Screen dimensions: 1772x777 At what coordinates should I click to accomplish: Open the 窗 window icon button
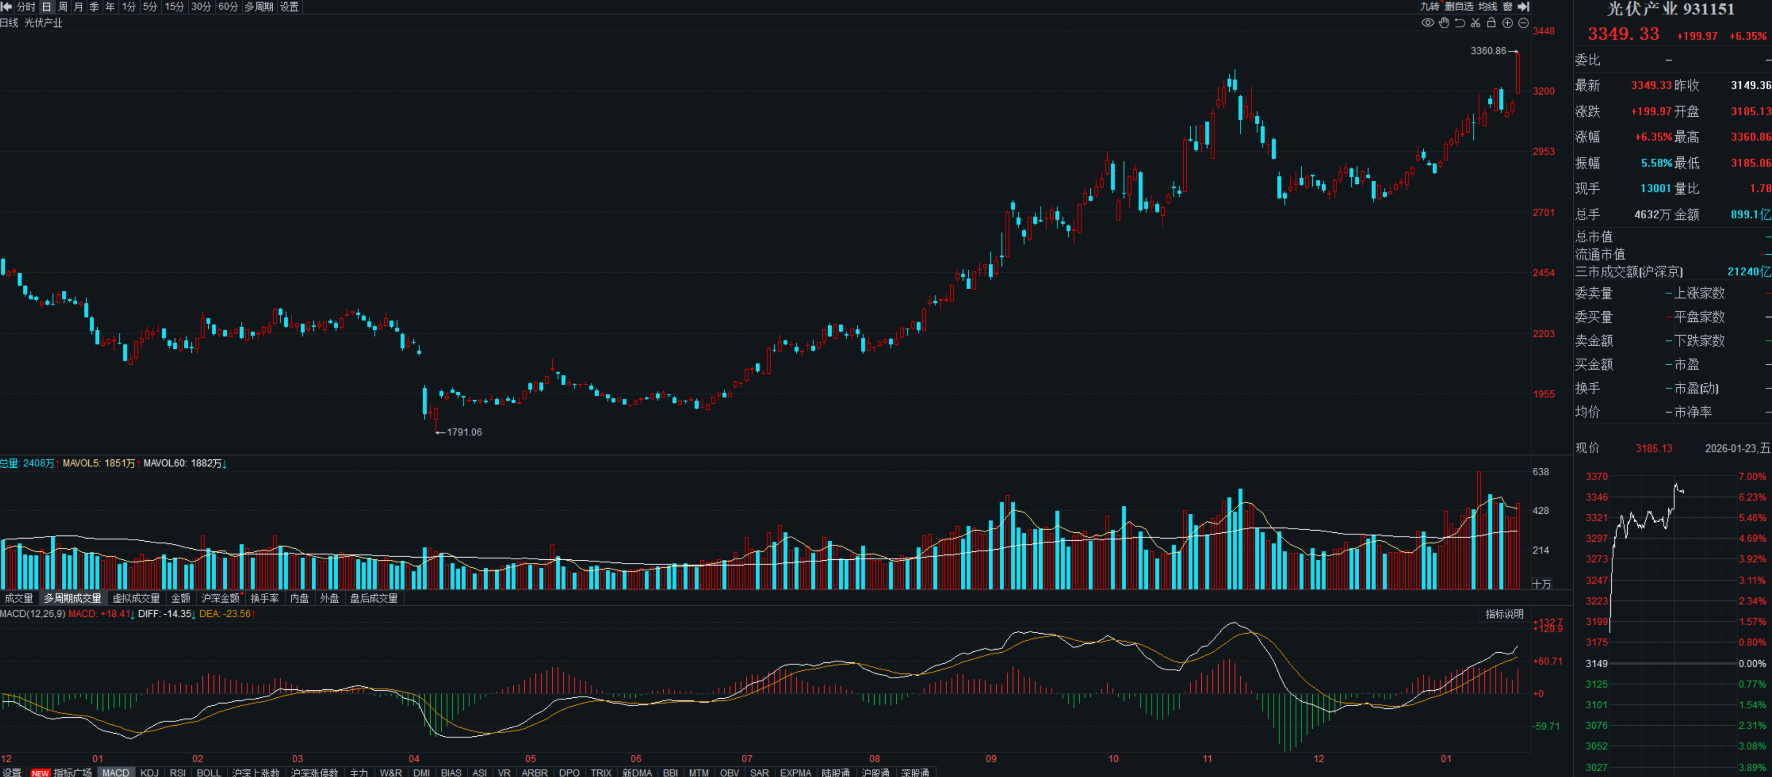coord(1508,6)
